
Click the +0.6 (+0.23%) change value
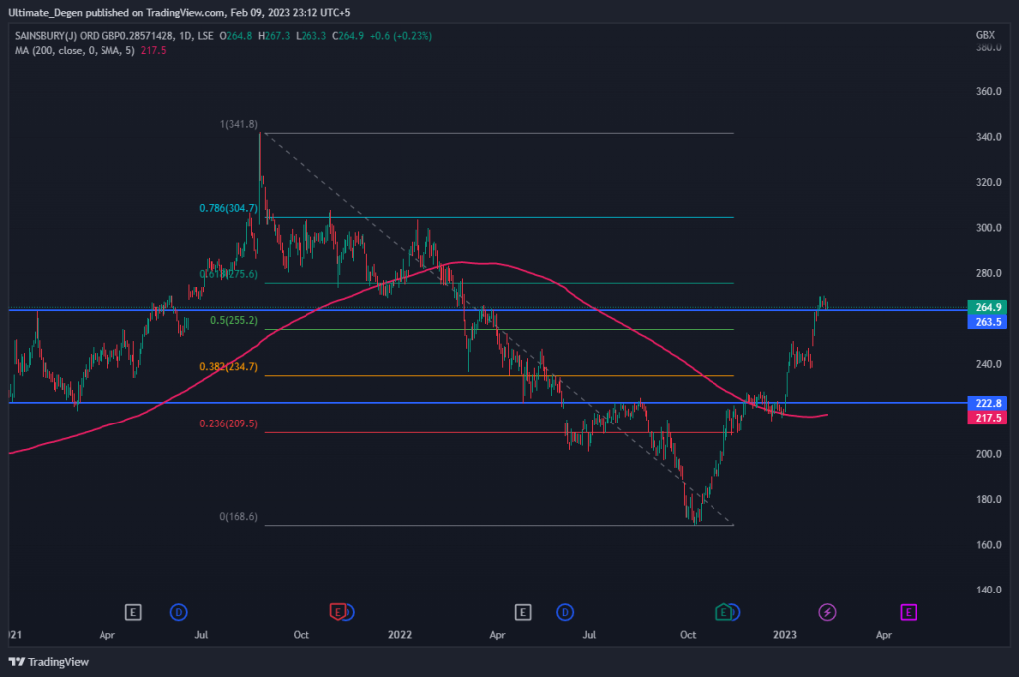401,36
